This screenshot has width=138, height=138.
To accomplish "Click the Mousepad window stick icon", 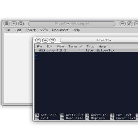I will coord(21,24).
